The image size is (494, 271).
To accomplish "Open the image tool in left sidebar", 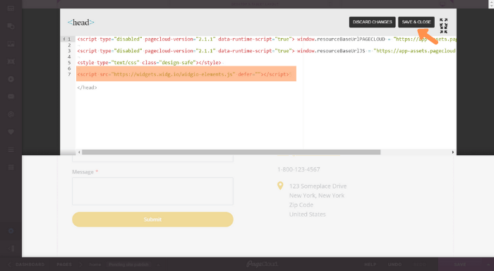I will 11,44.
